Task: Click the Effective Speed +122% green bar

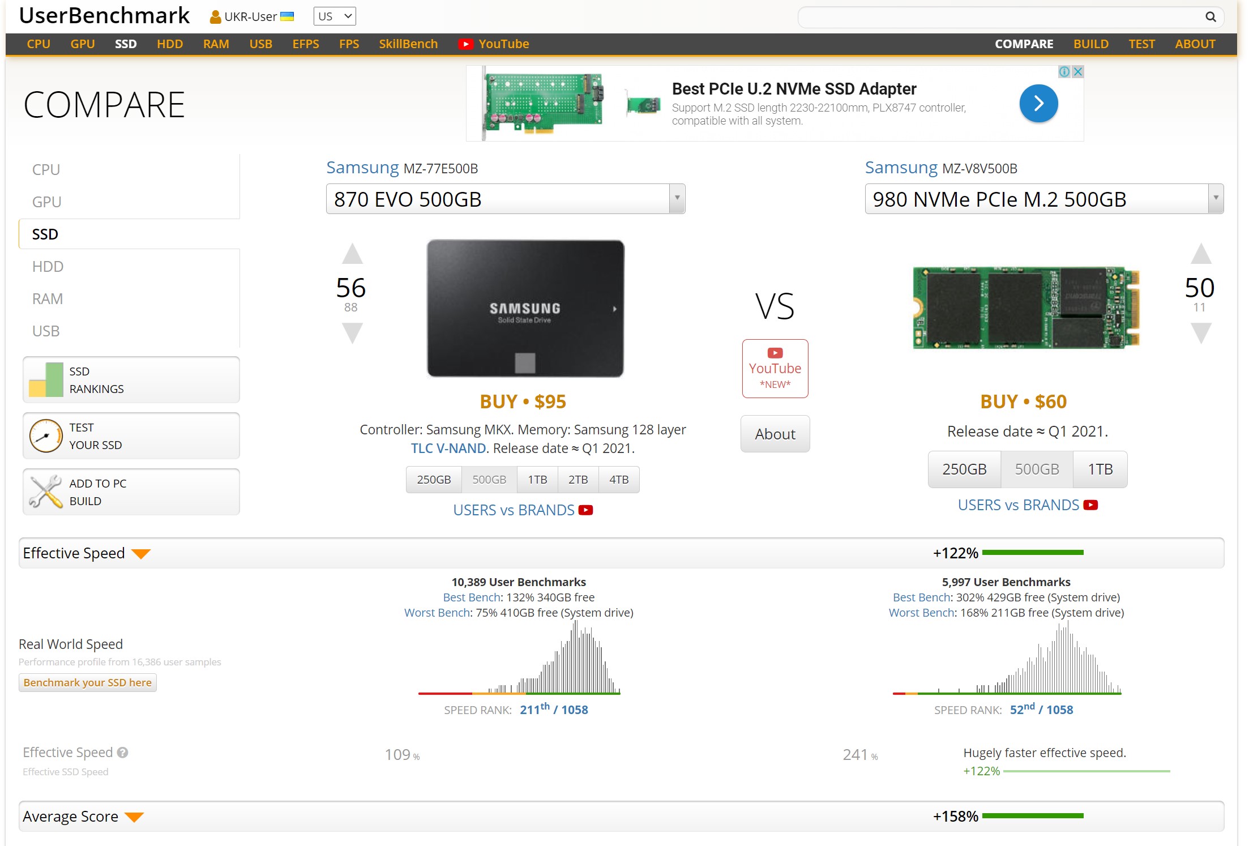Action: tap(1033, 553)
